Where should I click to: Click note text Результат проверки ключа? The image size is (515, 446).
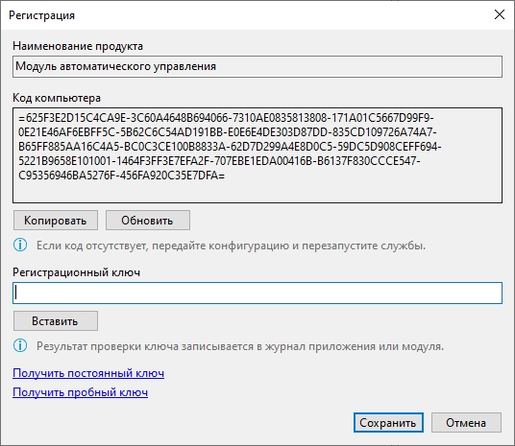(240, 346)
